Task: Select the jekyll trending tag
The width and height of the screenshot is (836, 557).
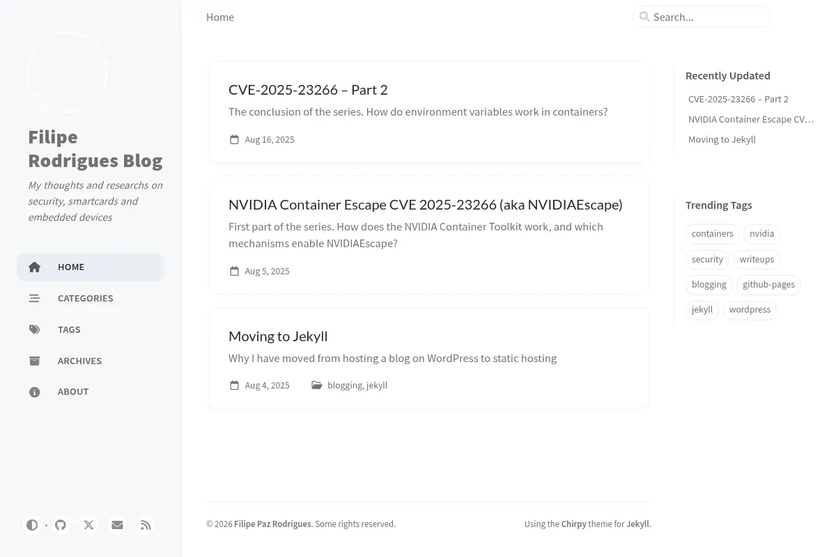Action: click(x=702, y=310)
